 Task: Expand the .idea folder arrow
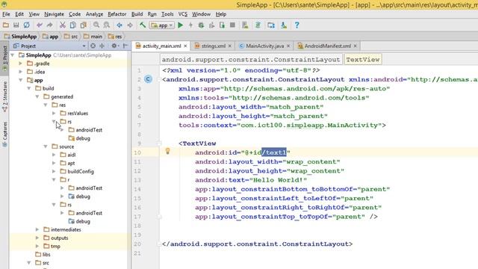point(21,72)
